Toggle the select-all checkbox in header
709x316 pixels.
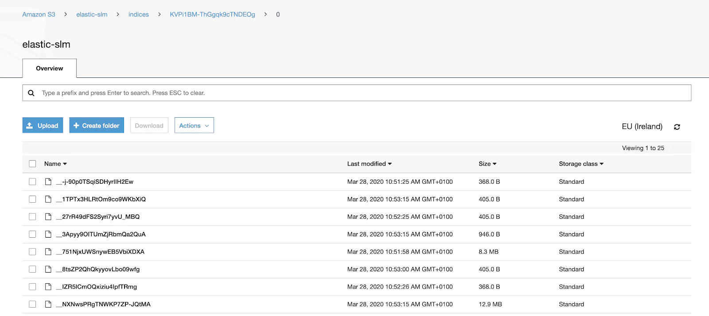coord(32,164)
